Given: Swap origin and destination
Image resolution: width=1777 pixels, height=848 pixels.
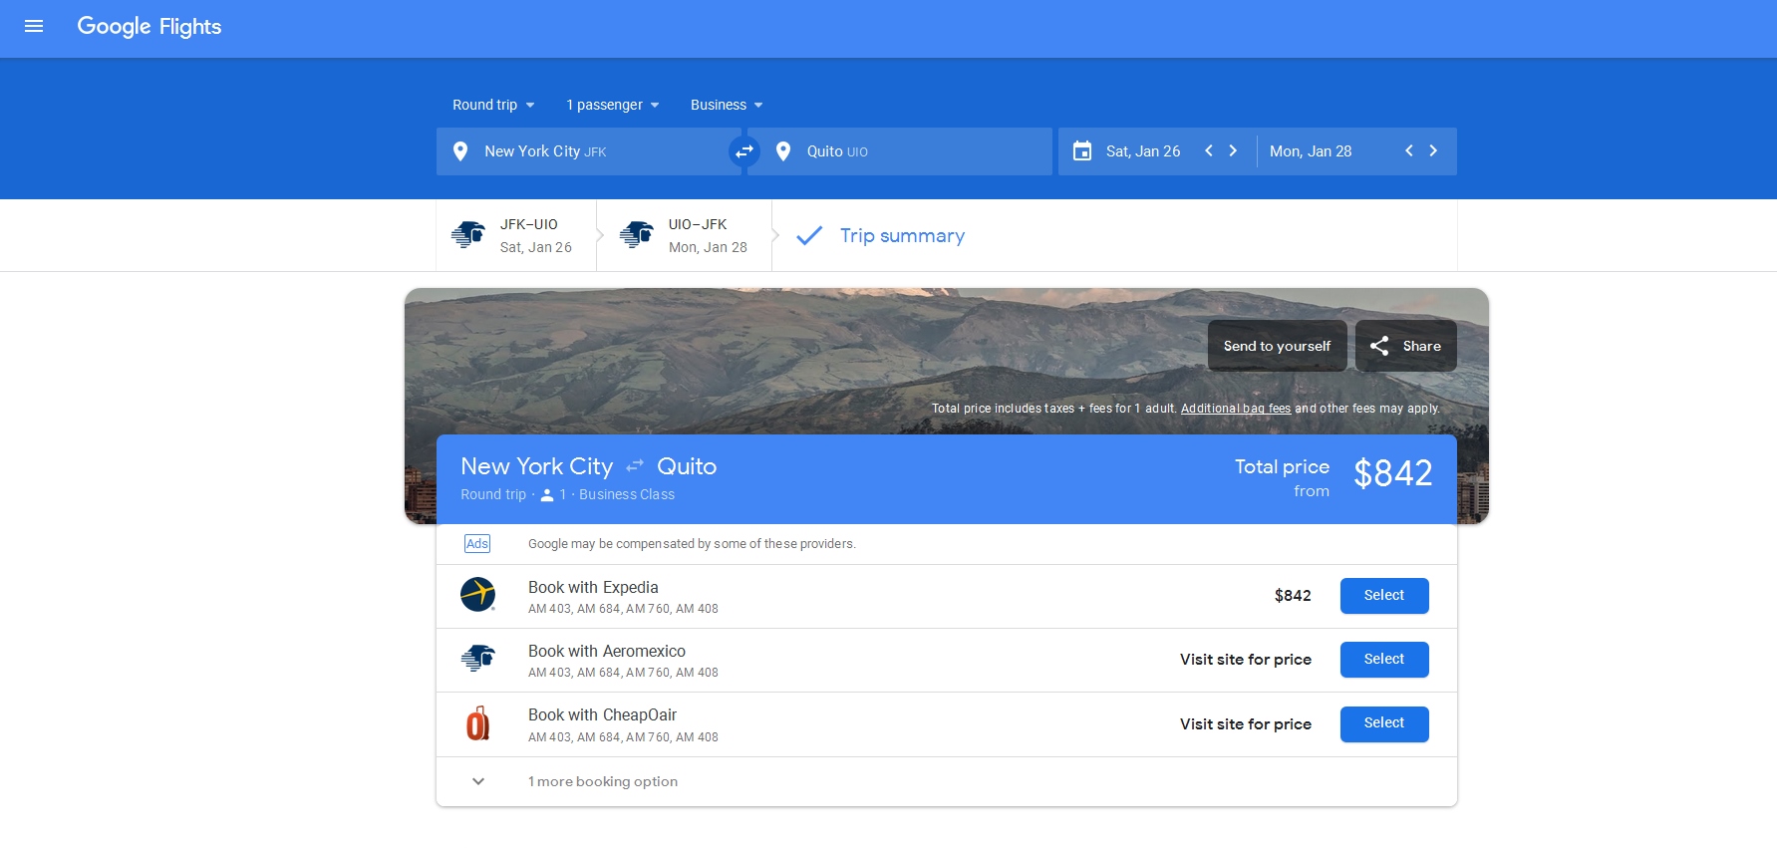Looking at the screenshot, I should coord(744,151).
